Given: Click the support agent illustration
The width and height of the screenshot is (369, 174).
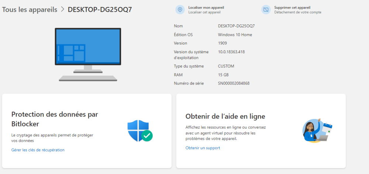Looking at the screenshot, I should tap(317, 130).
